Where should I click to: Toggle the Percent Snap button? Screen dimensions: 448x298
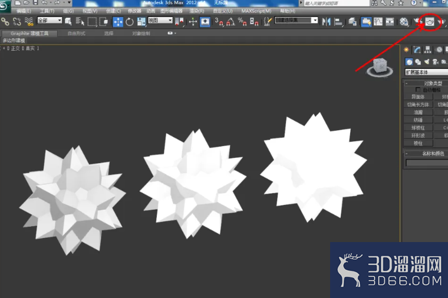pos(242,22)
